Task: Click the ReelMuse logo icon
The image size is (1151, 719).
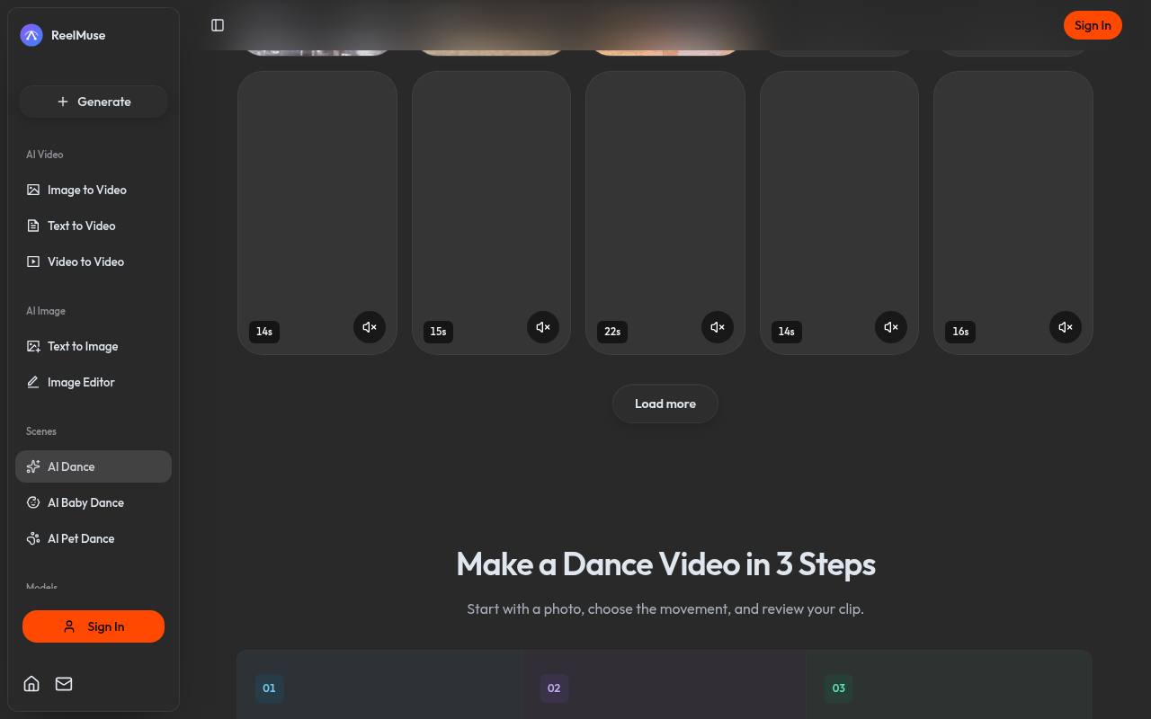Action: coord(31,35)
